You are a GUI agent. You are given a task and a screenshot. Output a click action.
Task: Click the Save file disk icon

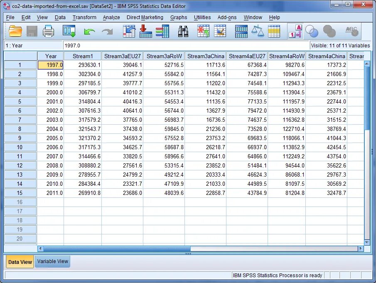[x=32, y=31]
